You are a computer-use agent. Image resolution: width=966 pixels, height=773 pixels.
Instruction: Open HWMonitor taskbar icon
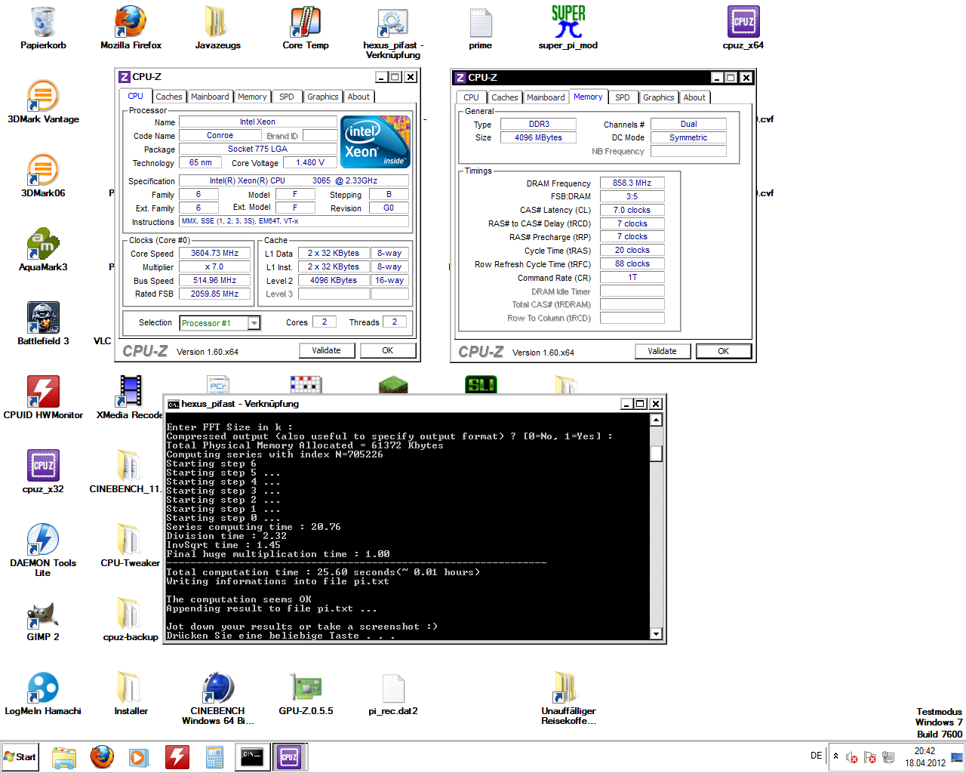pos(177,757)
